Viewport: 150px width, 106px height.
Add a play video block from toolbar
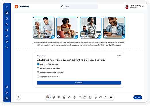click(85, 97)
